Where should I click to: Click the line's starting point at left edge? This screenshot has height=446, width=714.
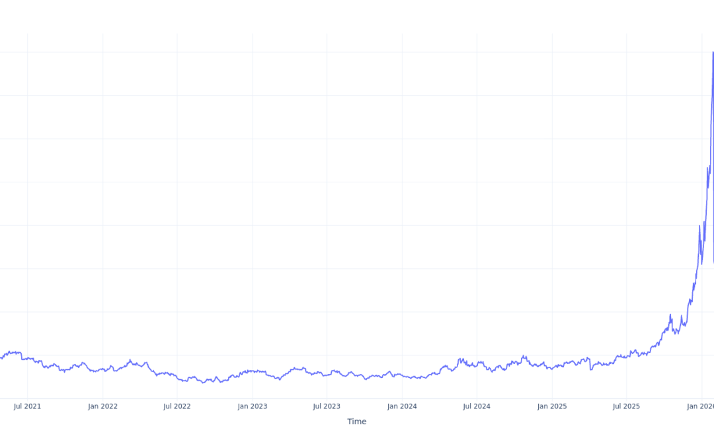pos(1,357)
